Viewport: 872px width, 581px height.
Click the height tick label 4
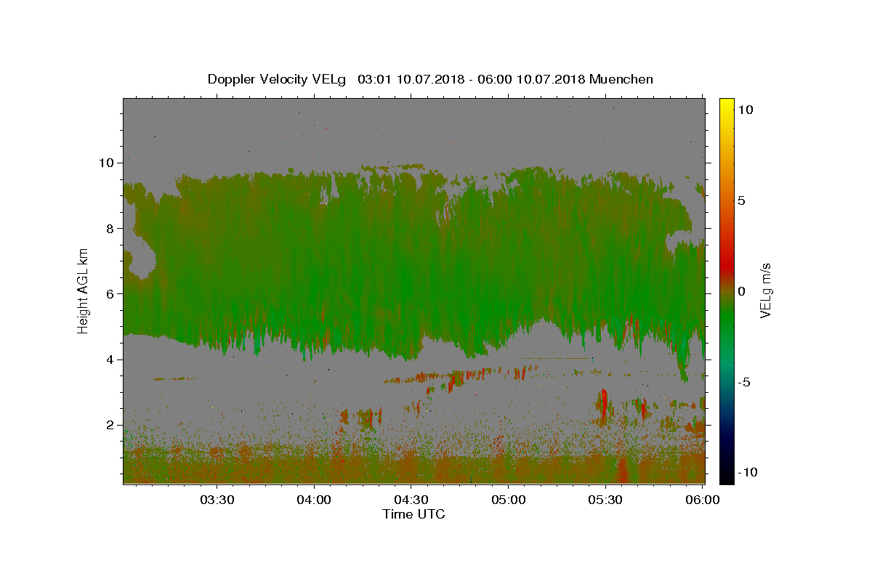[110, 359]
